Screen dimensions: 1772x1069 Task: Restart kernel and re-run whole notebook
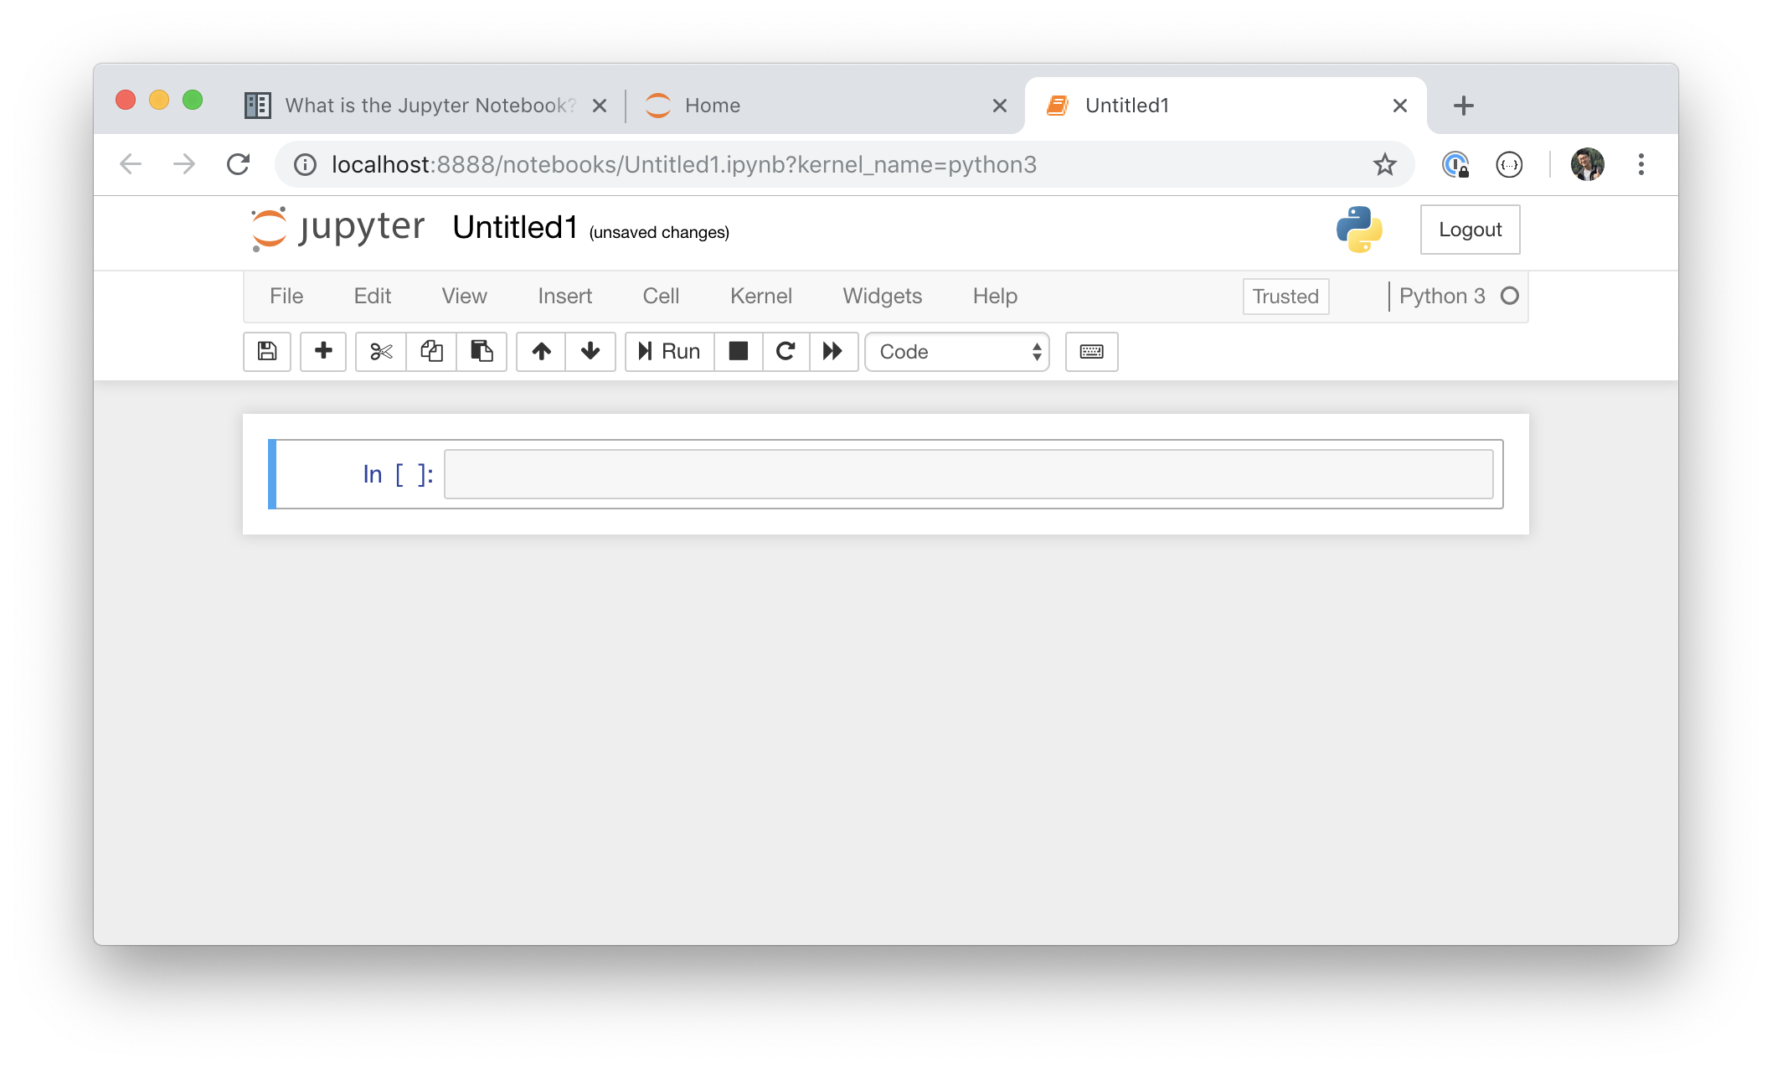pyautogui.click(x=833, y=352)
